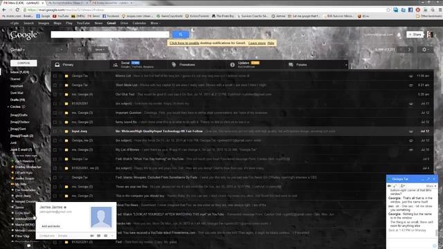The image size is (443, 249).
Task: Click the Gmail search input field
Action: (x=110, y=35)
